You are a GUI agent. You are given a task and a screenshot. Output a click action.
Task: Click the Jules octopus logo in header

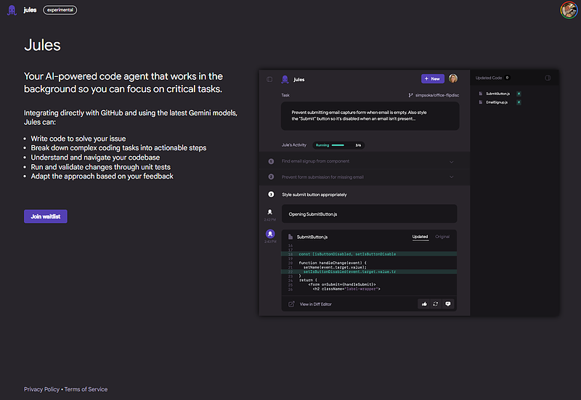click(x=12, y=10)
